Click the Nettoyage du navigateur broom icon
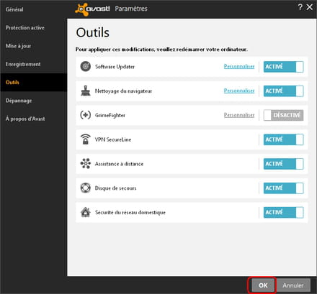The image size is (317, 294). click(86, 91)
